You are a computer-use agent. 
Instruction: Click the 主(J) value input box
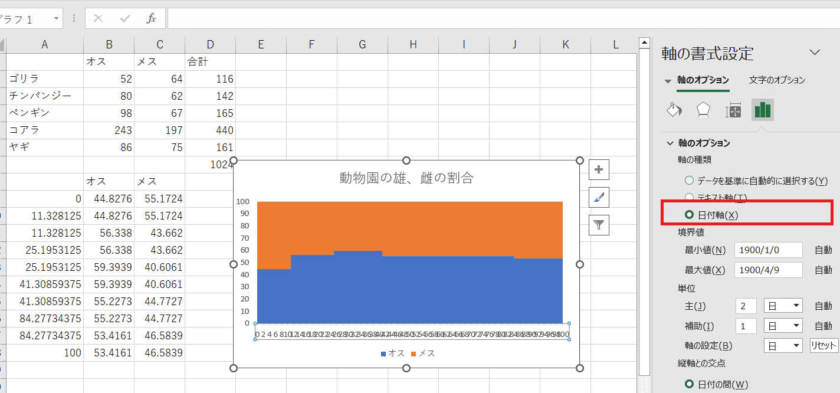tap(746, 306)
